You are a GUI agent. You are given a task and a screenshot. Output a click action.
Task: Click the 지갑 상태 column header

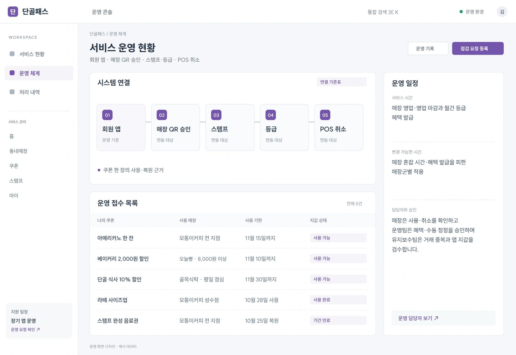tap(318, 220)
